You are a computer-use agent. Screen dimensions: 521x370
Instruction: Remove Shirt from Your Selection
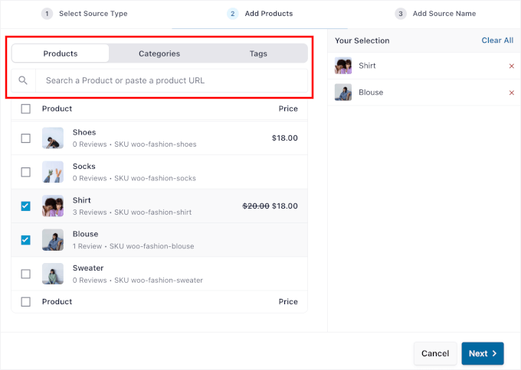pyautogui.click(x=512, y=67)
